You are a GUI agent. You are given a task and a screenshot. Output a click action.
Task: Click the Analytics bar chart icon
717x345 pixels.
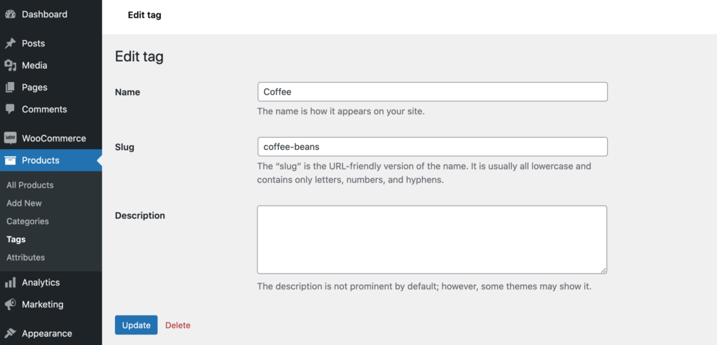coord(10,283)
